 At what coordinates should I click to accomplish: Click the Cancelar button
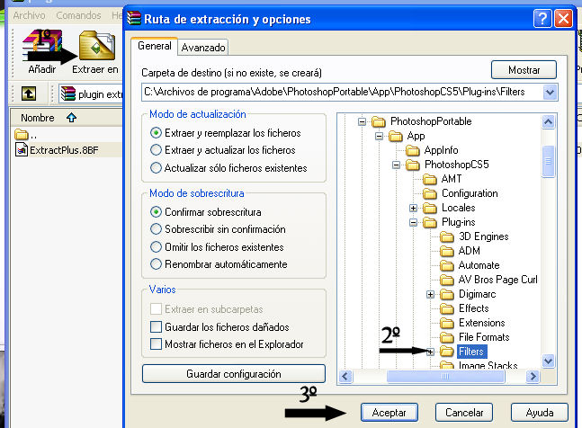(464, 413)
